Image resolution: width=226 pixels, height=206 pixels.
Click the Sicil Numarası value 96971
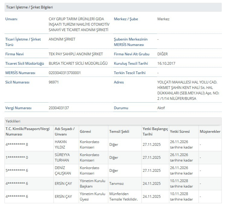(54, 82)
